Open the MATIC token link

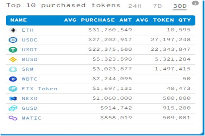pyautogui.click(x=32, y=118)
